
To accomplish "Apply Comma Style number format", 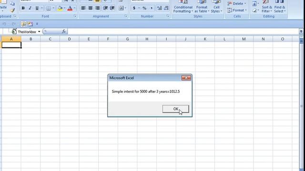I will pyautogui.click(x=152, y=8).
